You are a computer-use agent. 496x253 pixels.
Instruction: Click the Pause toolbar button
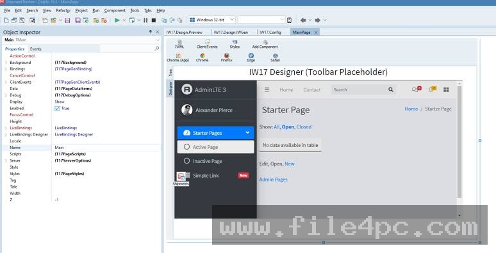tap(145, 20)
